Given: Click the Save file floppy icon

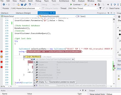Looking at the screenshot, I should (x=22, y=5).
